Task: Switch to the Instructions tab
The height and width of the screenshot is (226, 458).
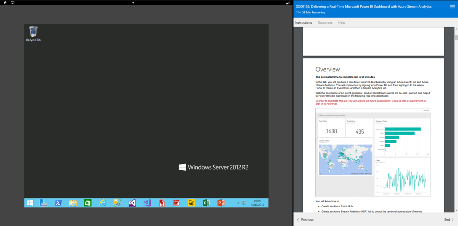Action: pos(303,23)
